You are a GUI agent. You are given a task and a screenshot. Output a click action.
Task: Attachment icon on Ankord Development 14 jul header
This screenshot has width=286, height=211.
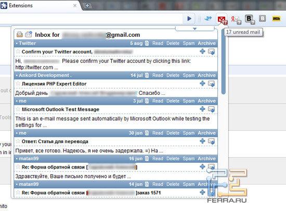click(x=147, y=75)
